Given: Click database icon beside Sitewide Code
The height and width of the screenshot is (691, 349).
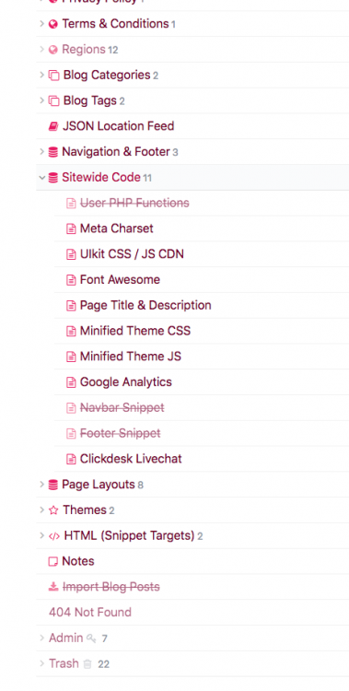Looking at the screenshot, I should (x=52, y=178).
